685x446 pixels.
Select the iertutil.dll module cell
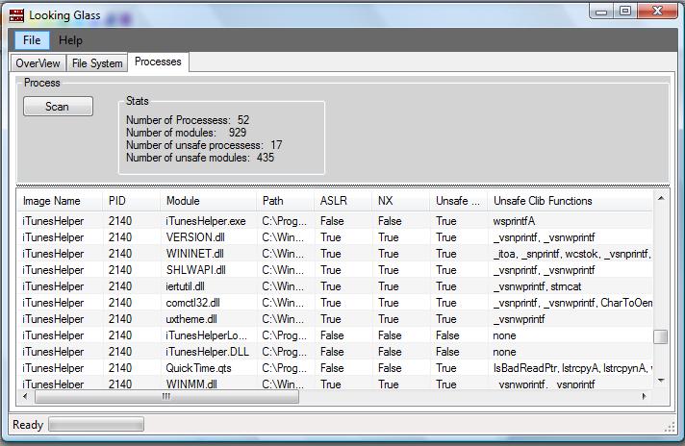pos(186,286)
